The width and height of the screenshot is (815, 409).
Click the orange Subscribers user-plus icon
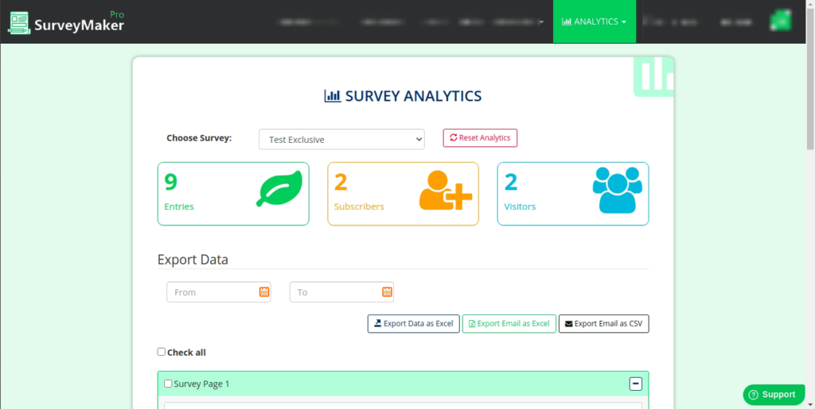[446, 191]
